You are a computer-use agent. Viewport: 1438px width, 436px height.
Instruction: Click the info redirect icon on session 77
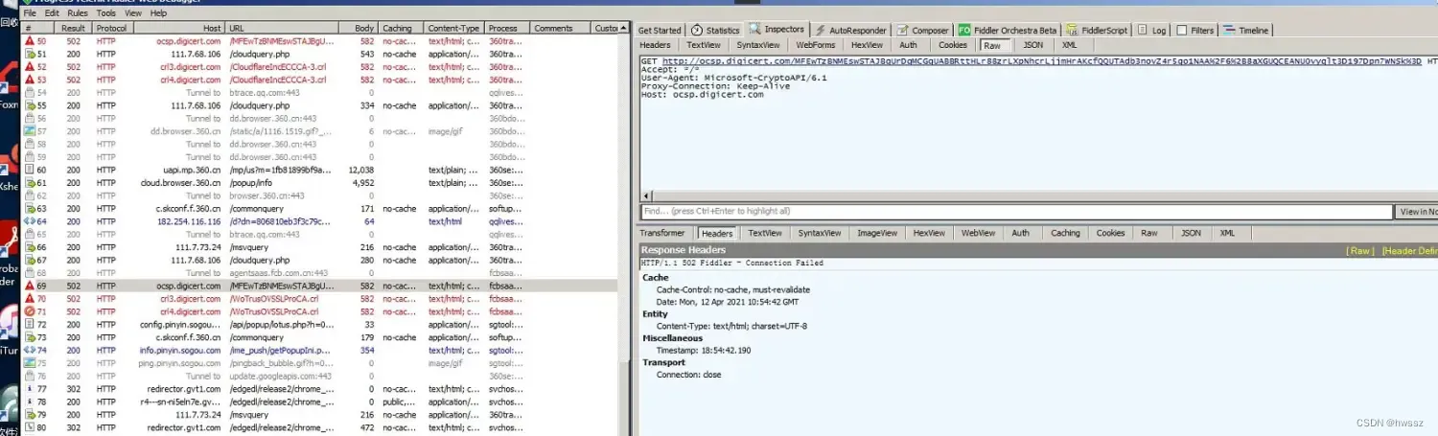29,389
